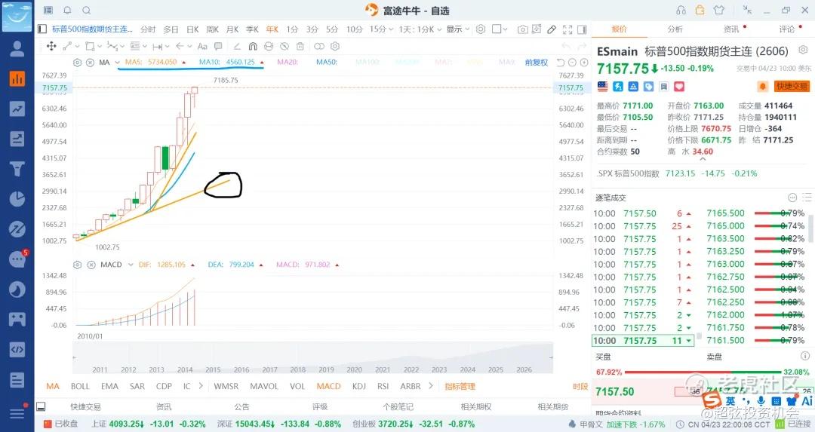The width and height of the screenshot is (815, 432).
Task: Open the search magnifier in title bar
Action: [x=87, y=11]
